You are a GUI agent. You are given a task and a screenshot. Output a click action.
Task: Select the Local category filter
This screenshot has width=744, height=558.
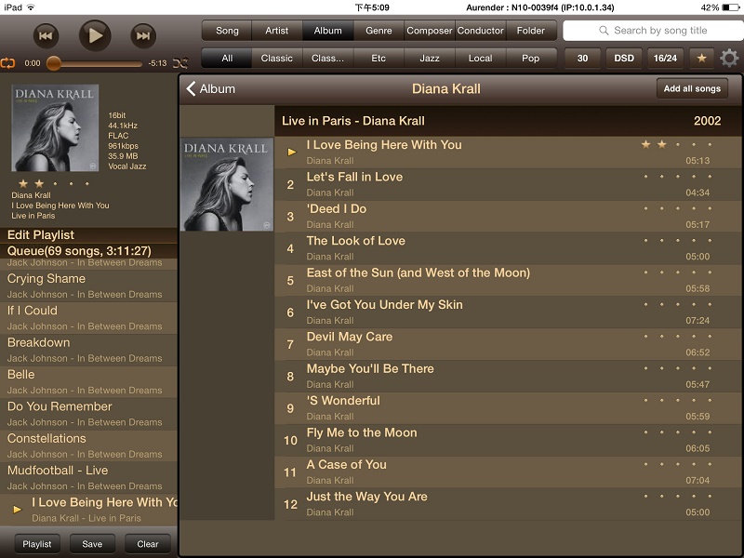pos(480,59)
